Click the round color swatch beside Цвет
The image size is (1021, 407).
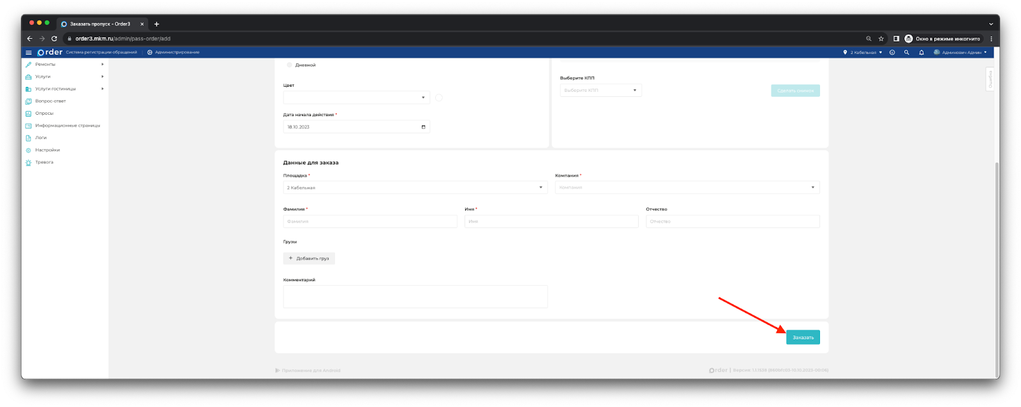pos(438,98)
